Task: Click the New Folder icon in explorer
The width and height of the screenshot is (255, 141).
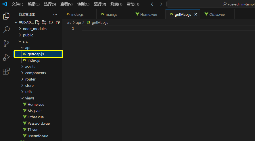Action: pos(44,22)
